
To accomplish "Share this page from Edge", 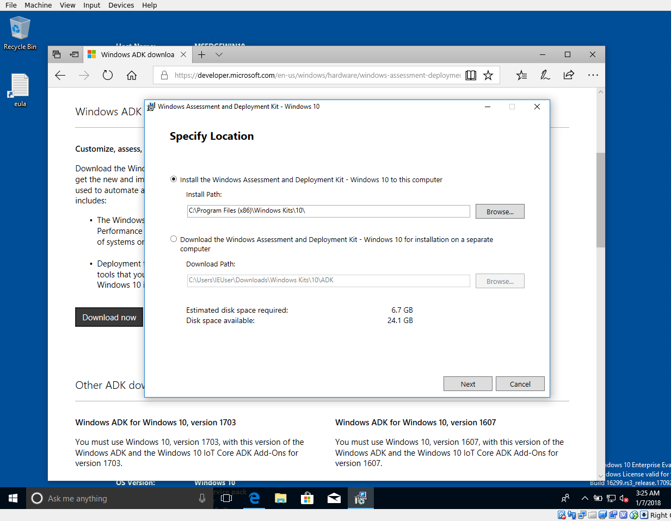I will tap(569, 75).
